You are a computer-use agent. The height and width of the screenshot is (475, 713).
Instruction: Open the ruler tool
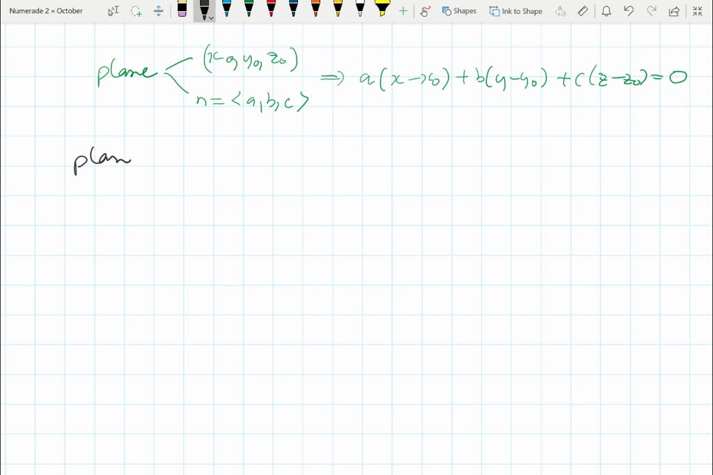click(x=582, y=11)
